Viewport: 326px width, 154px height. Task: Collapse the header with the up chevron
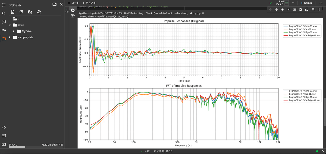click(x=321, y=3)
